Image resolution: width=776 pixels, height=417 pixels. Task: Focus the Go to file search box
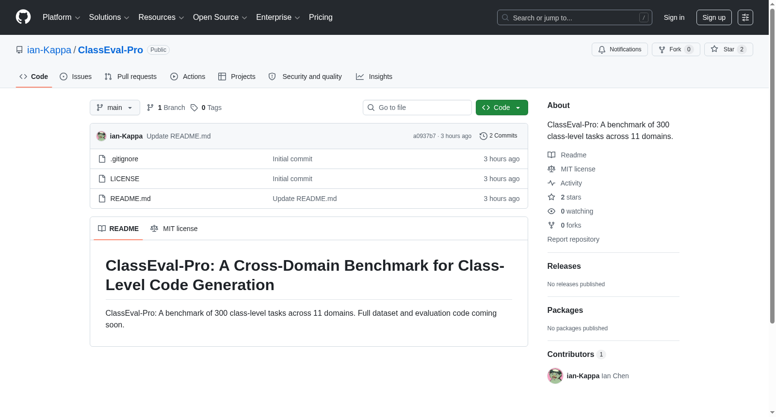tap(417, 108)
